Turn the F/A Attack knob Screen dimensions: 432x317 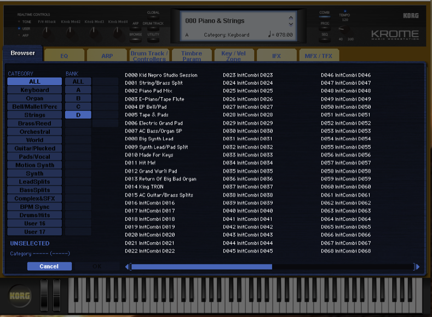(x=47, y=33)
